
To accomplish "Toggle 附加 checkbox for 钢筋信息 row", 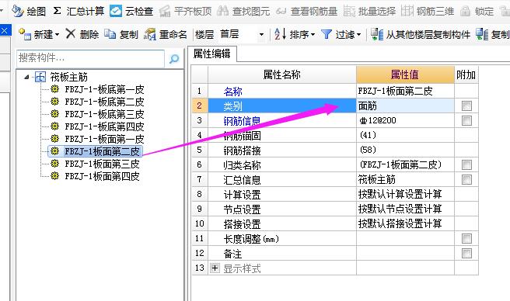I will coord(466,120).
